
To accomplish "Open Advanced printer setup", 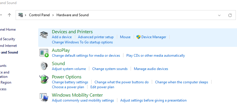I will [96, 37].
